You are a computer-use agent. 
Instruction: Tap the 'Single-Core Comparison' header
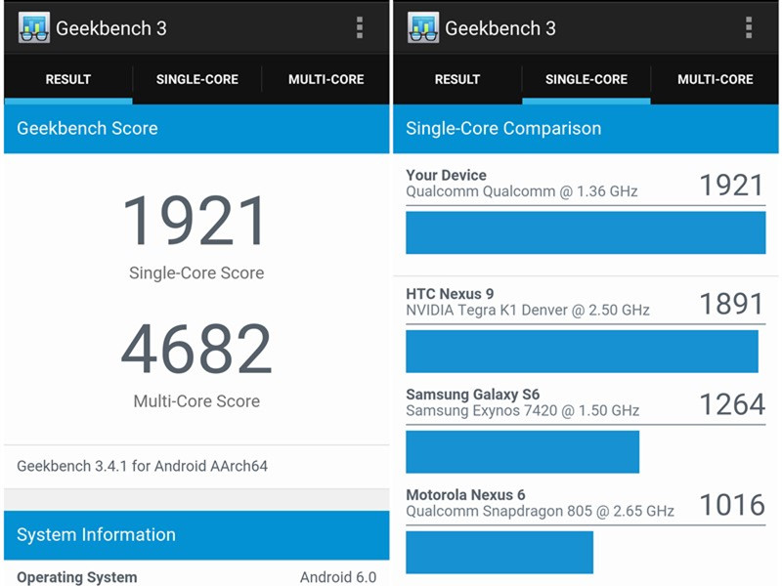(x=586, y=129)
